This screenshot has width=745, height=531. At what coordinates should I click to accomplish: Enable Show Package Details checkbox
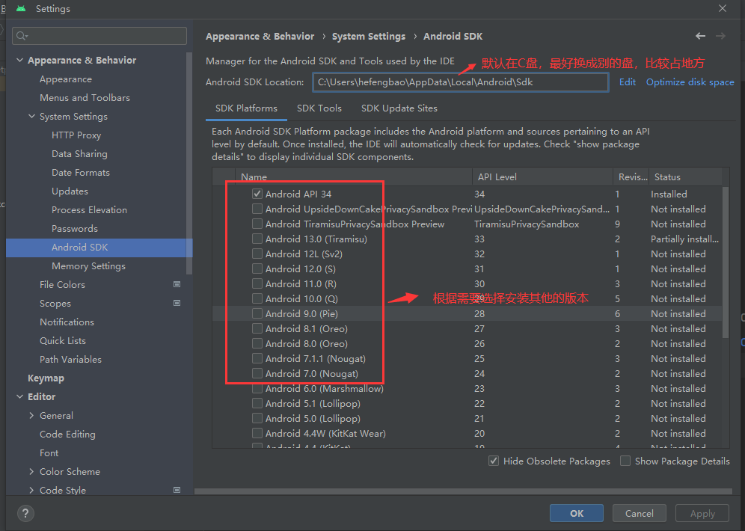click(625, 461)
